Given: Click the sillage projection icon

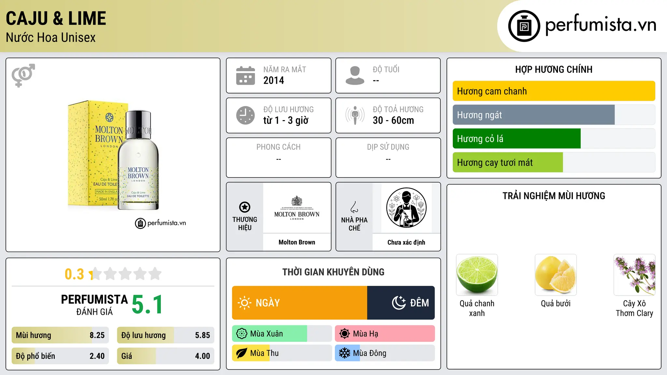Looking at the screenshot, I should coord(355,115).
